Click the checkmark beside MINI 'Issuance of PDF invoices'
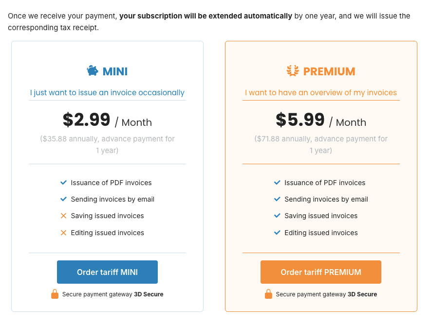Viewport: 430px width, 325px height. [63, 183]
